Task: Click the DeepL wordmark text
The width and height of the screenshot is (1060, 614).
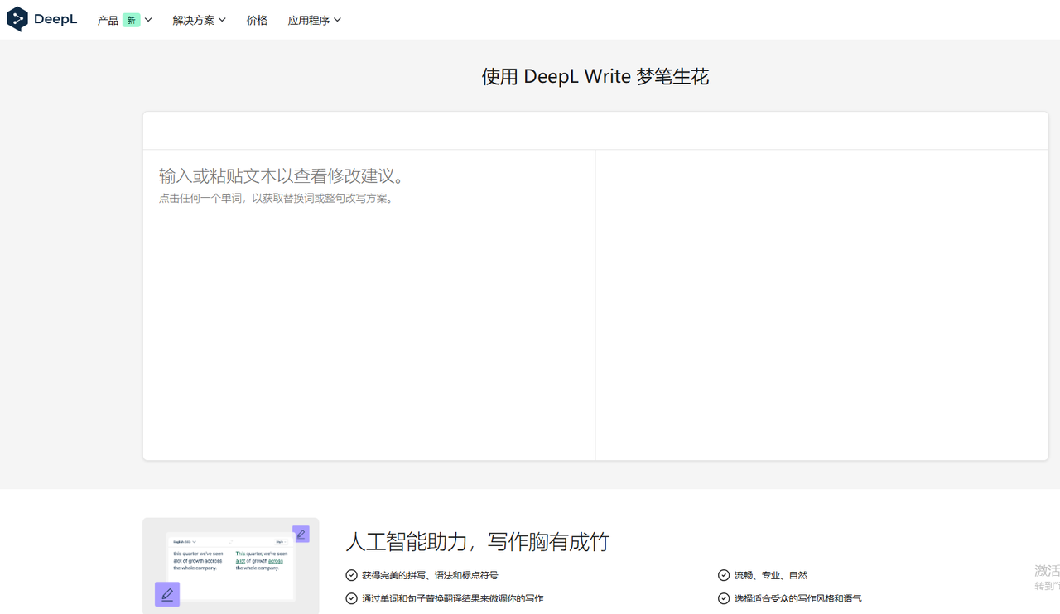Action: point(55,19)
